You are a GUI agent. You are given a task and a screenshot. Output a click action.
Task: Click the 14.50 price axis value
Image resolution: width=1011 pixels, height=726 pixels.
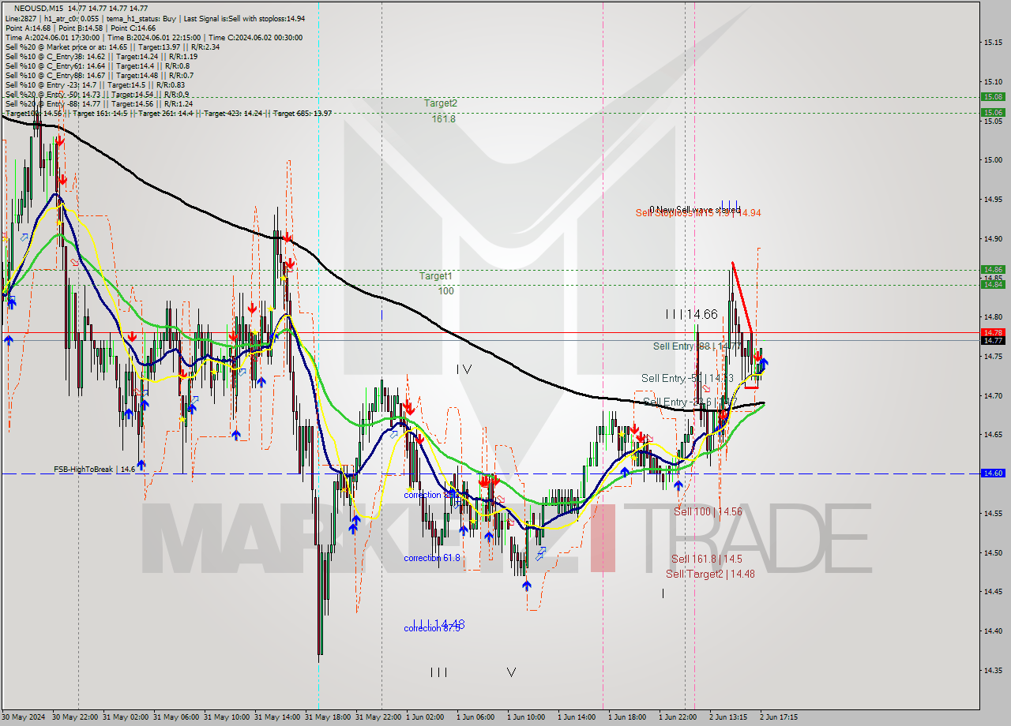coord(992,552)
